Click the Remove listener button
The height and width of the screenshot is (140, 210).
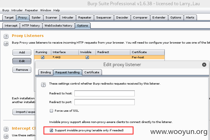[22, 70]
